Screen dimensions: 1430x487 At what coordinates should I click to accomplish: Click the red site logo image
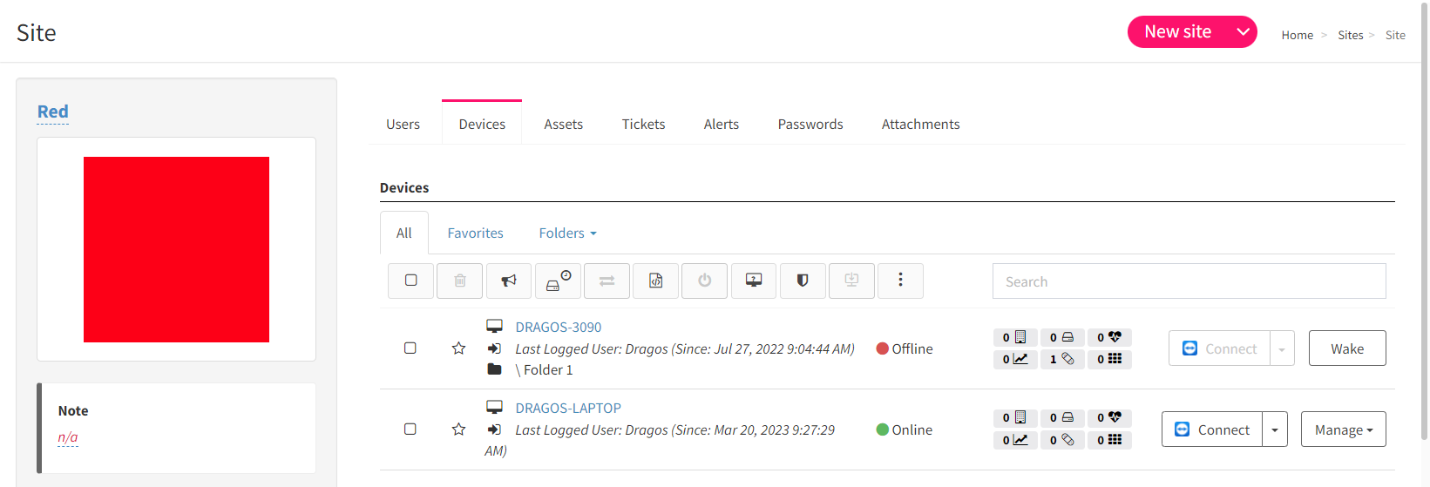176,249
